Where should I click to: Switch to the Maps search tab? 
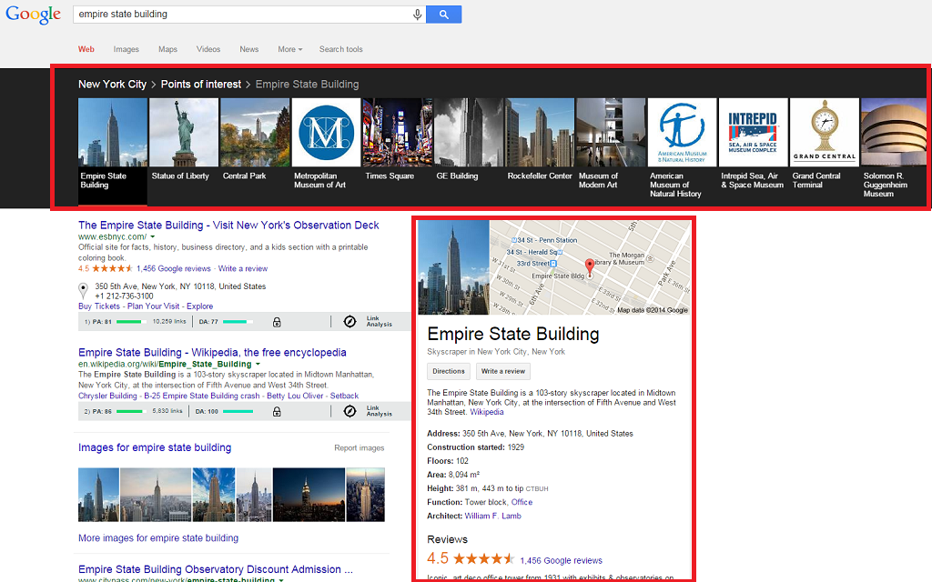pos(167,49)
